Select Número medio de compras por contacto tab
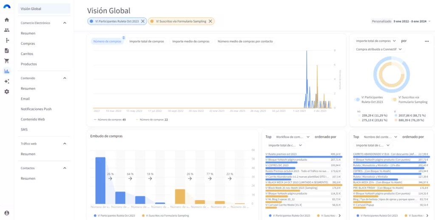Viewport: 435px width, 220px height. (245, 42)
